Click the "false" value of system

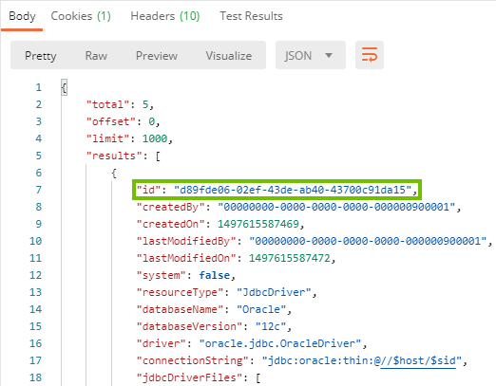(215, 275)
